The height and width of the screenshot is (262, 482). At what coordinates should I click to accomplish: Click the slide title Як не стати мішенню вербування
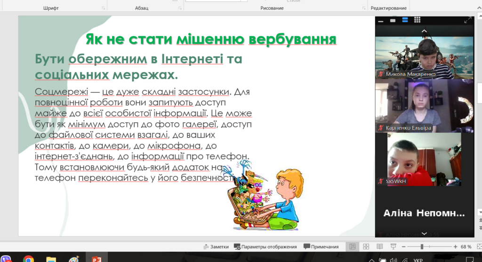point(211,40)
